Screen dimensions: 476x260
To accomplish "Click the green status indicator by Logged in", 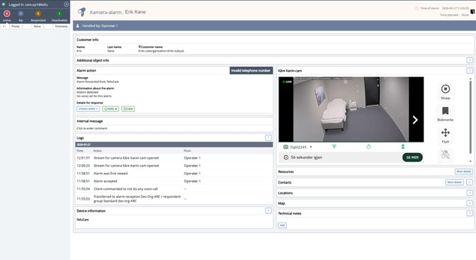I will click(4, 4).
